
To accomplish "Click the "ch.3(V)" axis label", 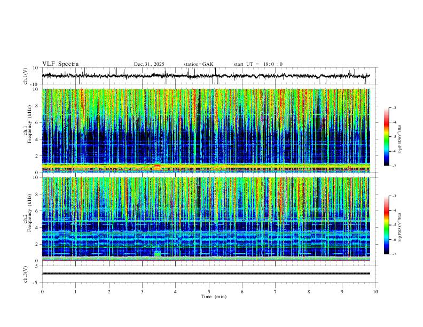I will click(26, 274).
